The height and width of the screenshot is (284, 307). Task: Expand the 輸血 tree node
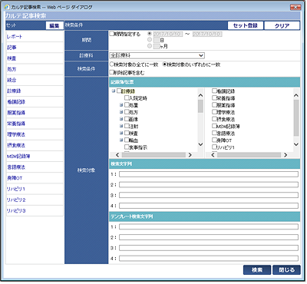click(x=121, y=140)
